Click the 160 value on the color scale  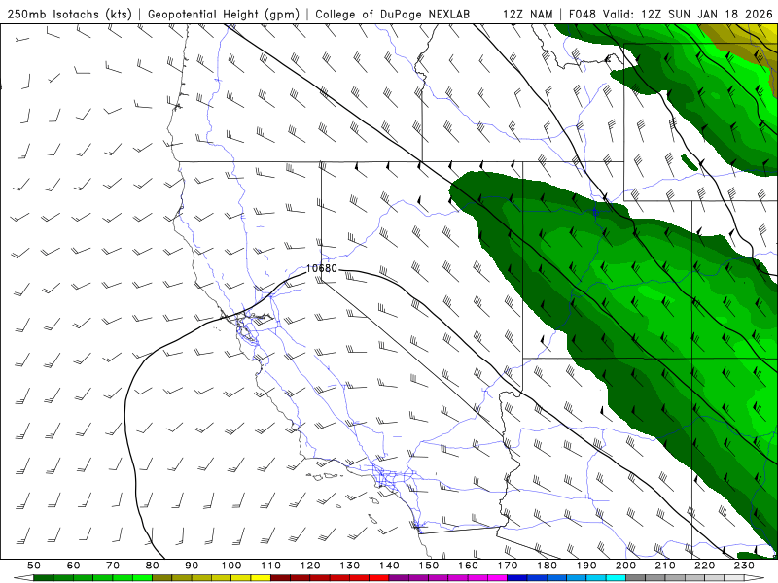tap(468, 566)
